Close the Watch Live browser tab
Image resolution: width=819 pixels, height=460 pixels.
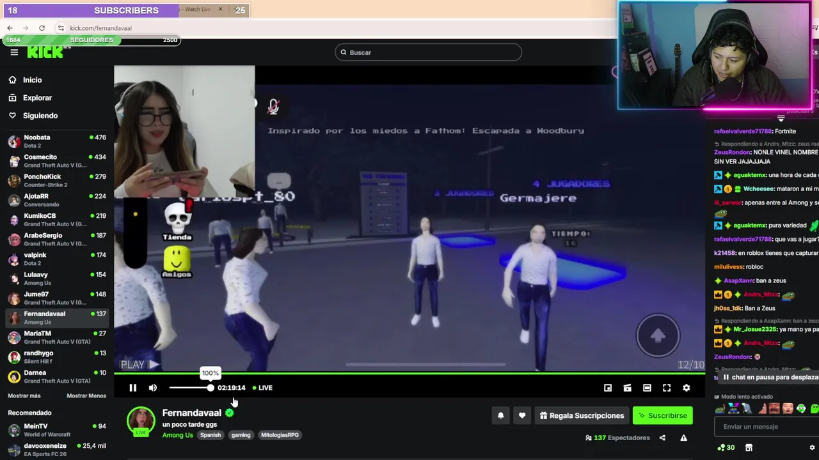click(220, 10)
